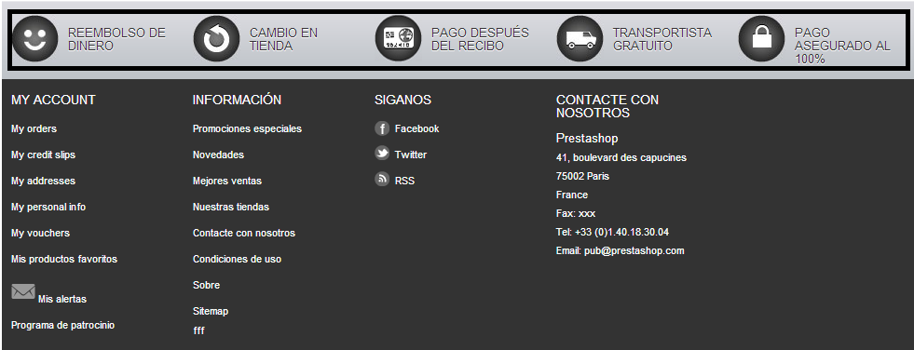Click the 75002 Paris text
Viewport: 914px width, 350px height.
coord(583,177)
